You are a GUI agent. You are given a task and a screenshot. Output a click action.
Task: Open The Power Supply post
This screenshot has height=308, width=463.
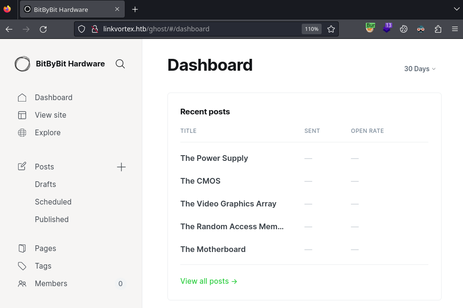tap(214, 159)
